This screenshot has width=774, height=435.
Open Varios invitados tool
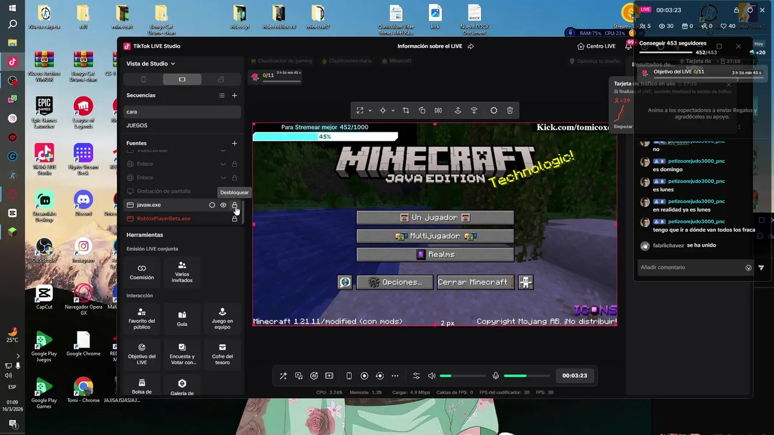pyautogui.click(x=182, y=272)
